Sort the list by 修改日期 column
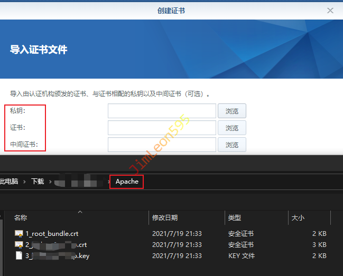Image resolution: width=343 pixels, height=276 pixels. pos(165,217)
